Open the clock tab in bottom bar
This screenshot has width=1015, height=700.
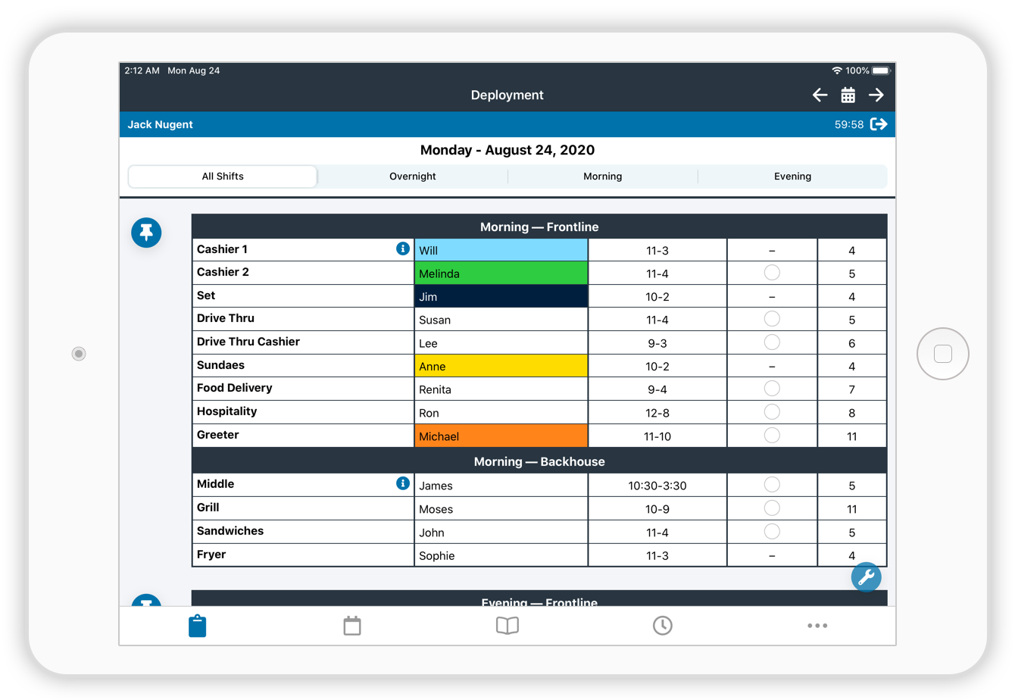tap(662, 626)
